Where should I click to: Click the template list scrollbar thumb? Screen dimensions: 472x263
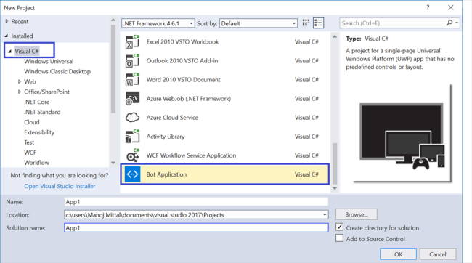click(335, 163)
